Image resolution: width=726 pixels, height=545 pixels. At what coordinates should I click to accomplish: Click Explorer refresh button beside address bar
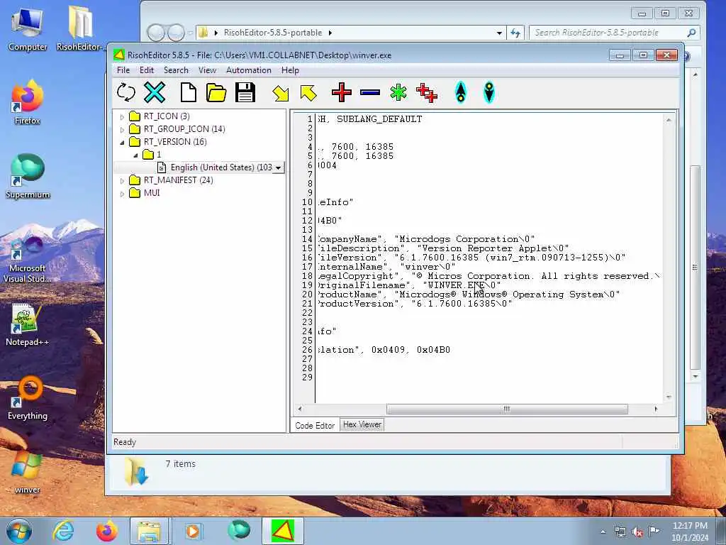point(515,33)
